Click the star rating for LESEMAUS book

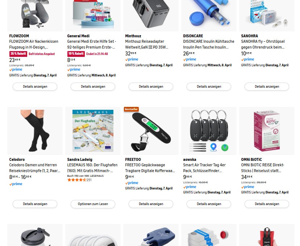point(77,180)
